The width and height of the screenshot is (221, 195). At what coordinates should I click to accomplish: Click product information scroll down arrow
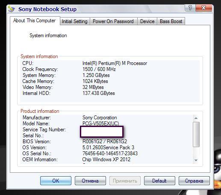pos(196,160)
